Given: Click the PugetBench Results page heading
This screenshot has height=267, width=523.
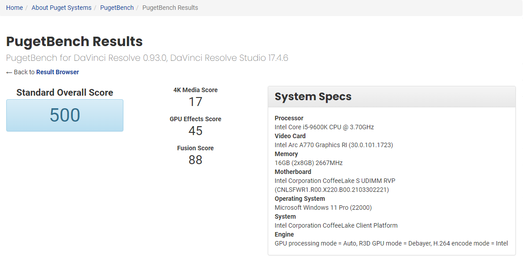Looking at the screenshot, I should coord(74,42).
